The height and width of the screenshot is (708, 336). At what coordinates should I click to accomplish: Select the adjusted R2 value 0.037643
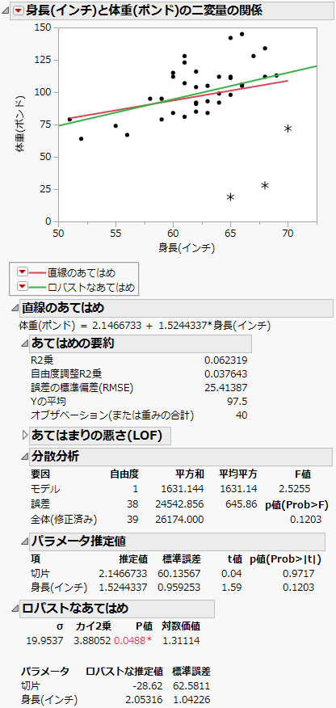[225, 374]
